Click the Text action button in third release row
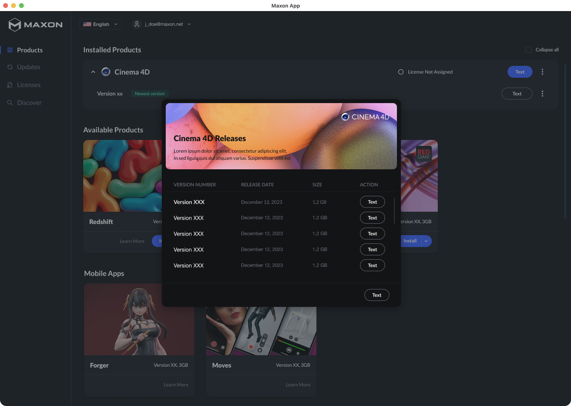 click(372, 234)
